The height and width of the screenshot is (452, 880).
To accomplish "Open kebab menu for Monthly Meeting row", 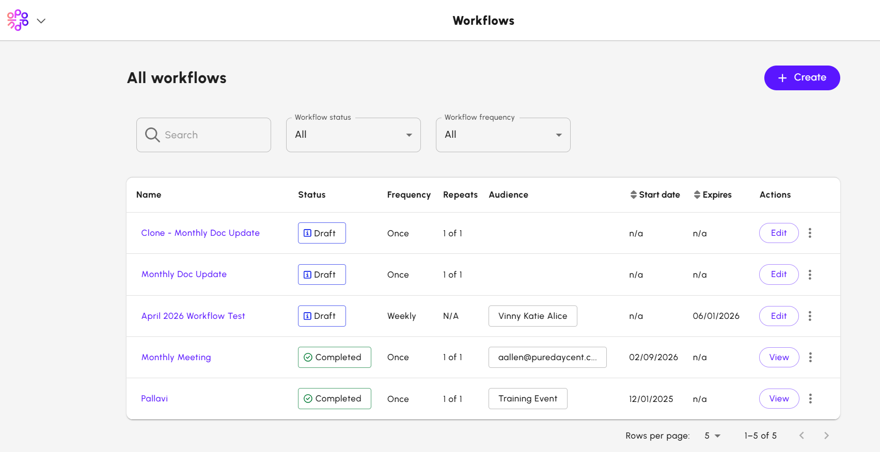I will (810, 357).
